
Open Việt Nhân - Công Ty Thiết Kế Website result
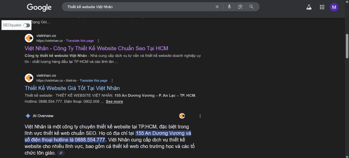coord(96,48)
